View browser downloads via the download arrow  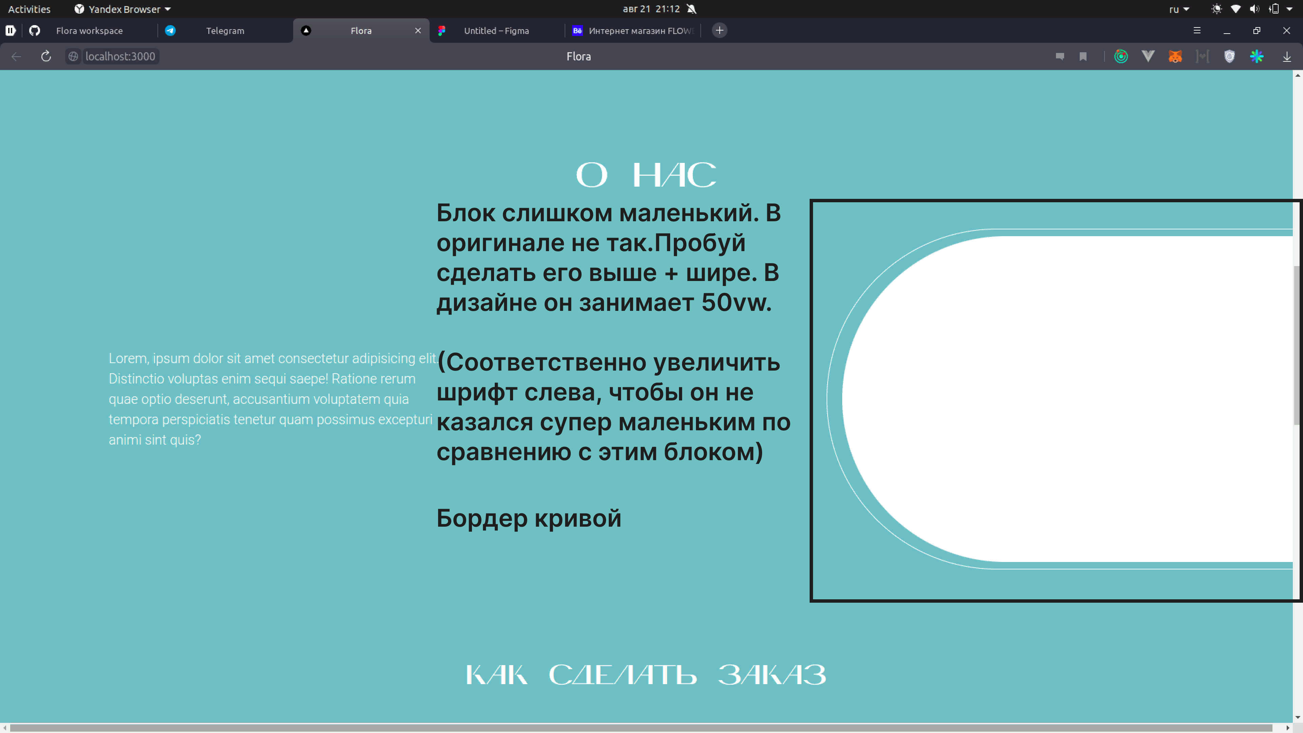tap(1287, 56)
